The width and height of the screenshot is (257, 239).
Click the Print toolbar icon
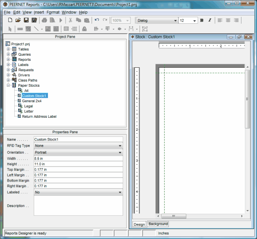(44, 20)
